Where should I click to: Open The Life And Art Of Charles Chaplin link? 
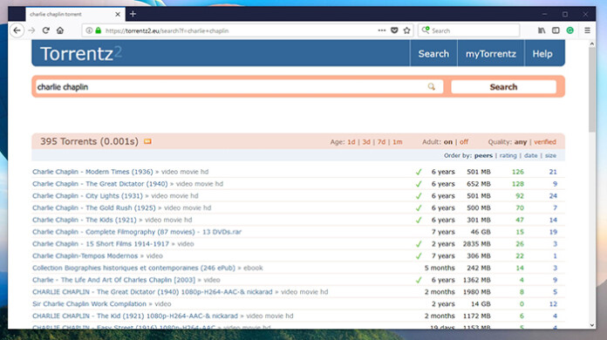pos(113,280)
